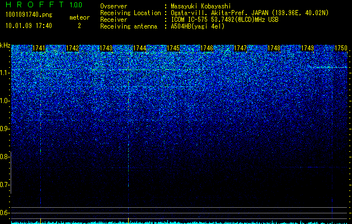Click the Ovserver field label
The width and height of the screenshot is (352, 224).
click(x=114, y=6)
